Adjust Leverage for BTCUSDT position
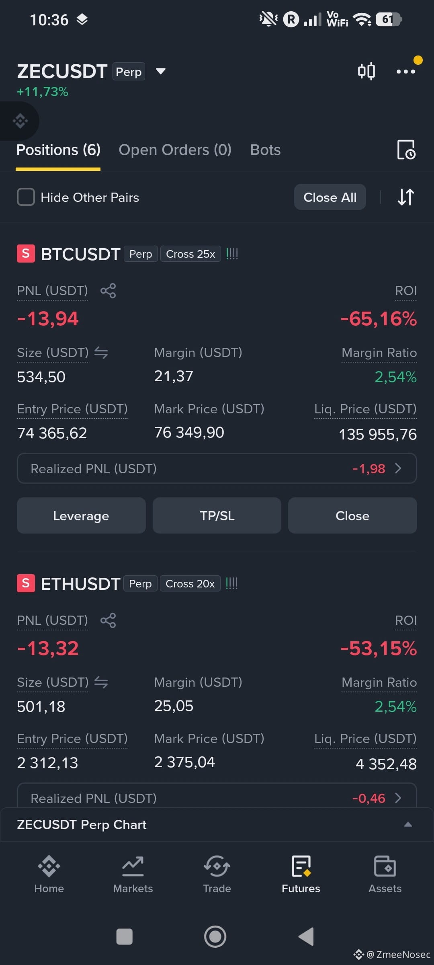 (x=81, y=515)
